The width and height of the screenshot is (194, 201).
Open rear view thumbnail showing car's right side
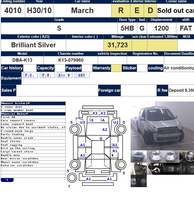171,157
